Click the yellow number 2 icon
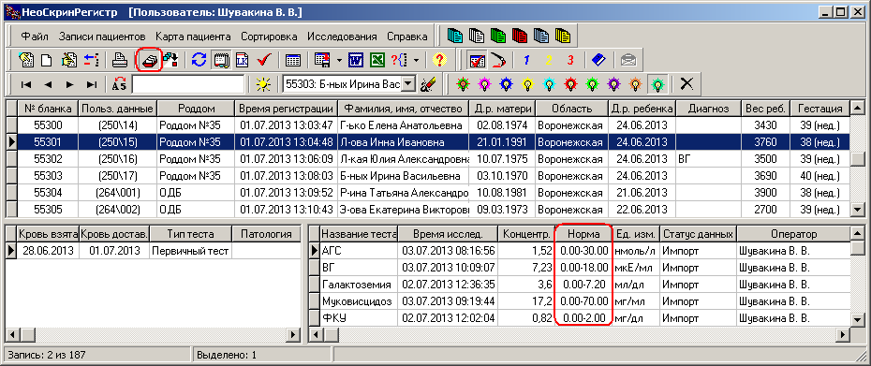871x366 pixels. [x=548, y=59]
